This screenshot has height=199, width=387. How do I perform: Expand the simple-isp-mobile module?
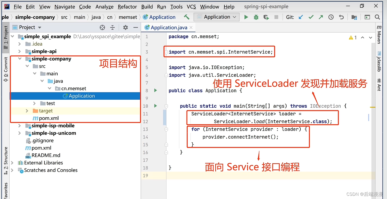(19, 126)
